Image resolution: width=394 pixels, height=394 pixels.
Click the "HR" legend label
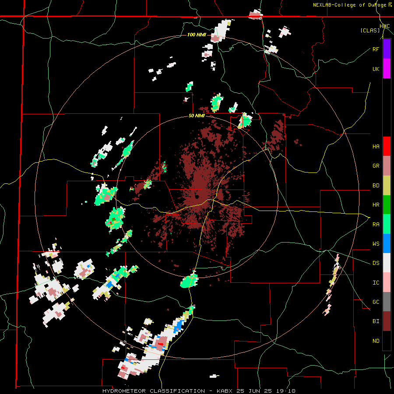click(x=376, y=205)
